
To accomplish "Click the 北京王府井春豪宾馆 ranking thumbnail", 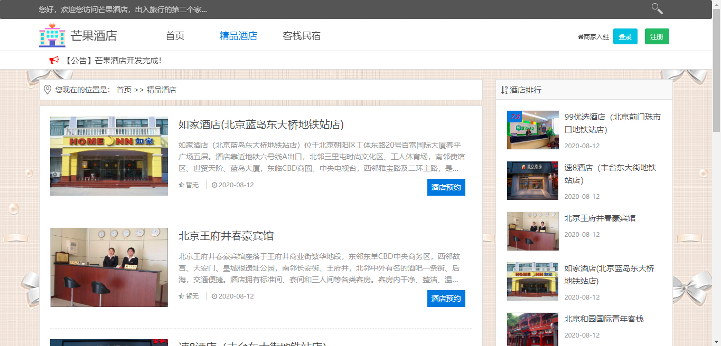I will click(532, 231).
